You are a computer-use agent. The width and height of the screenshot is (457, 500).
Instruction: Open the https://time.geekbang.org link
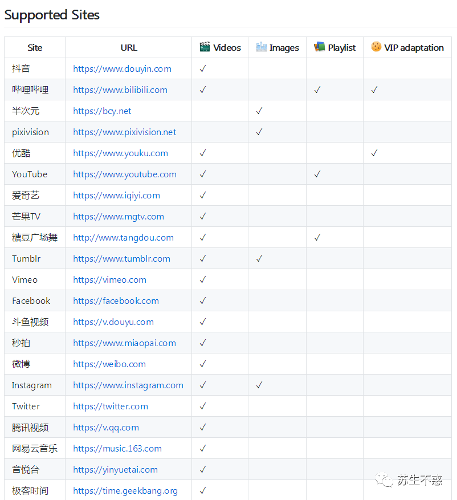tap(125, 490)
